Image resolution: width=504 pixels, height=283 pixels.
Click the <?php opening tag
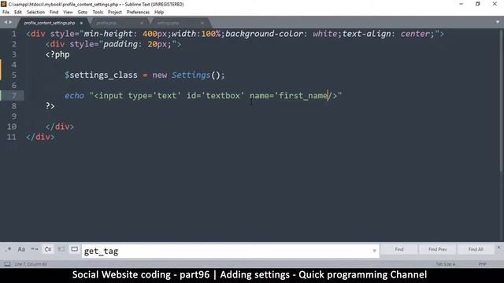(57, 54)
